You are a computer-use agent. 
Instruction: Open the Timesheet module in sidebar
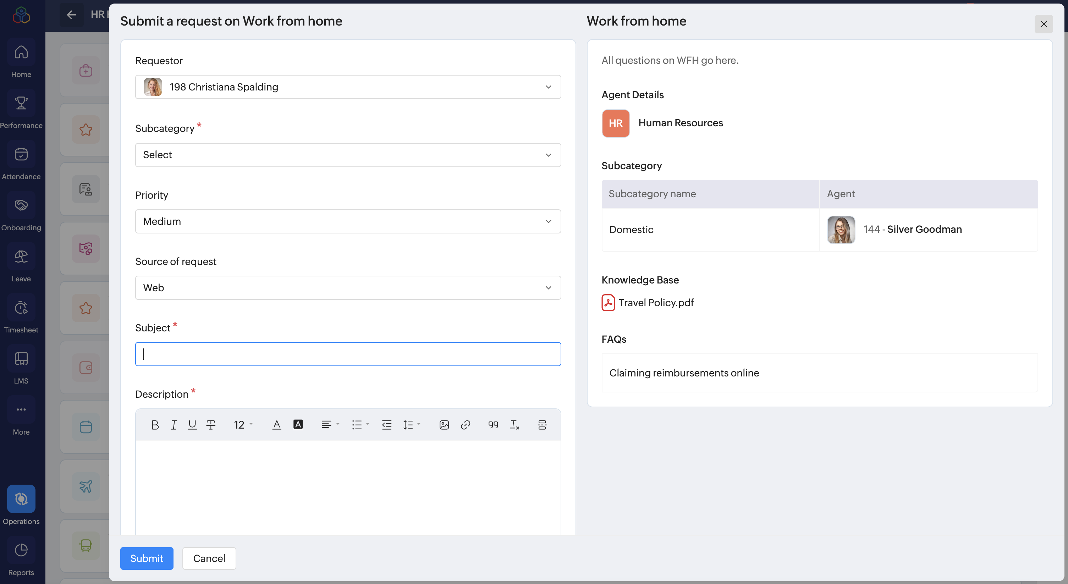[21, 316]
